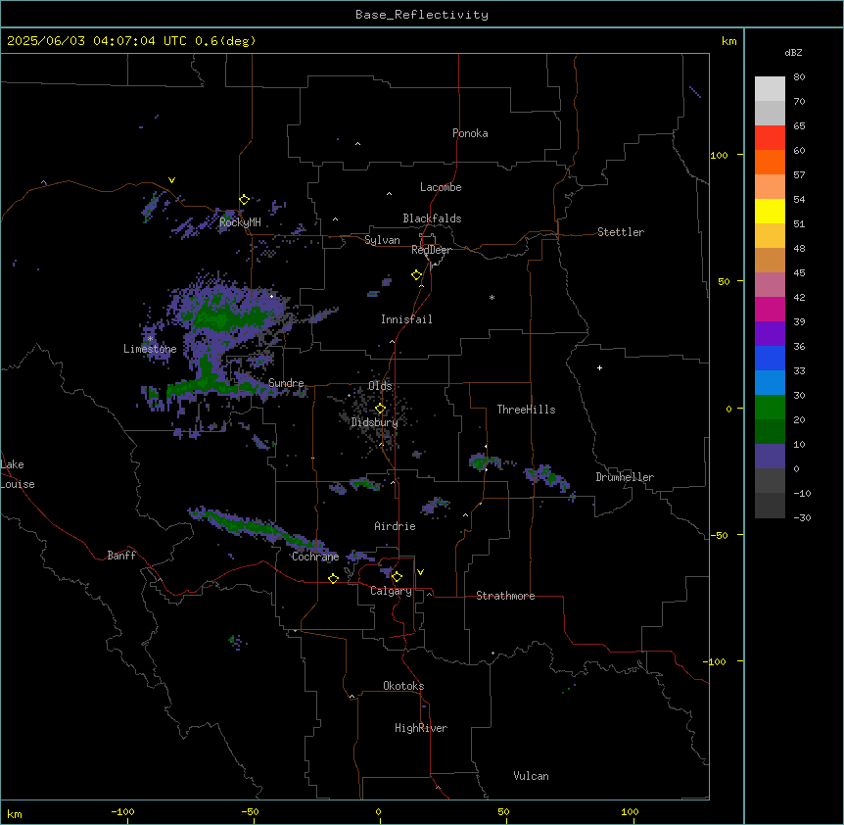844x825 pixels.
Task: Click the Blackfalds label
Action: pyautogui.click(x=432, y=218)
